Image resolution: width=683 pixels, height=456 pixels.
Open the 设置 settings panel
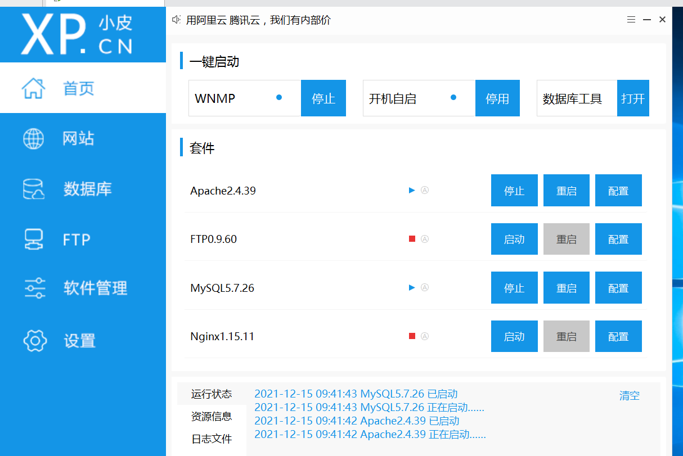pyautogui.click(x=79, y=341)
